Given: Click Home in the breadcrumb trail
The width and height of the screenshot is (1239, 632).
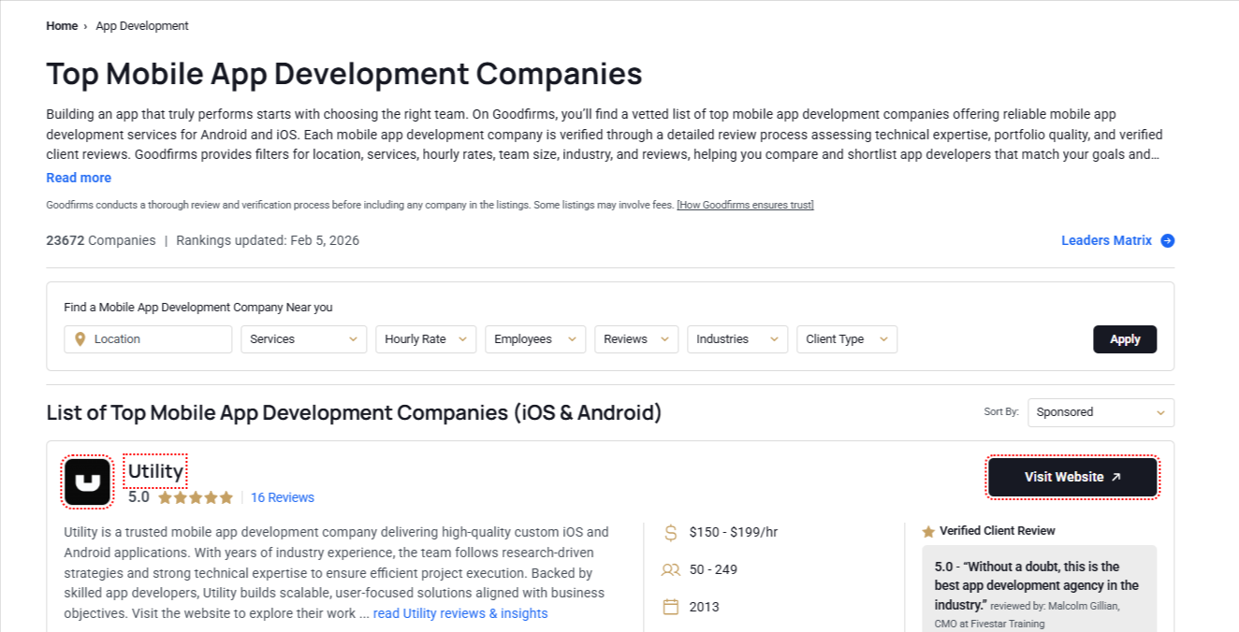Looking at the screenshot, I should 62,25.
